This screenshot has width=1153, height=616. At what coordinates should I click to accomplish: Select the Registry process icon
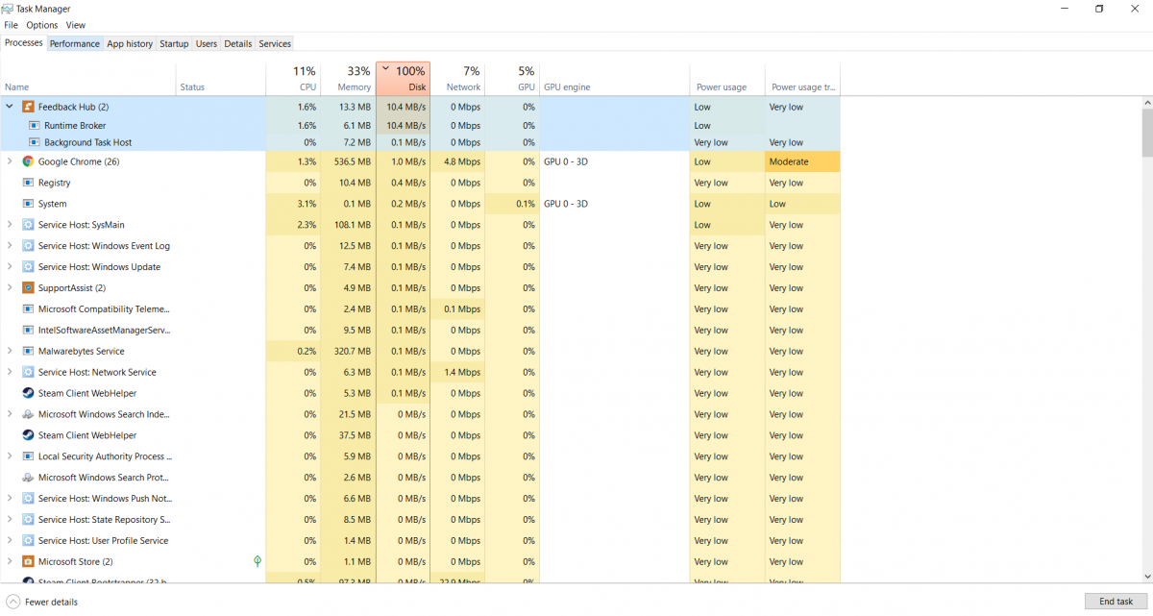point(29,183)
